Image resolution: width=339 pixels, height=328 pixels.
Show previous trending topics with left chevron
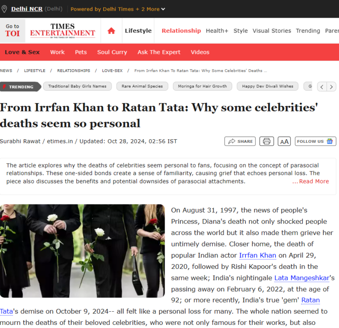coord(322,87)
